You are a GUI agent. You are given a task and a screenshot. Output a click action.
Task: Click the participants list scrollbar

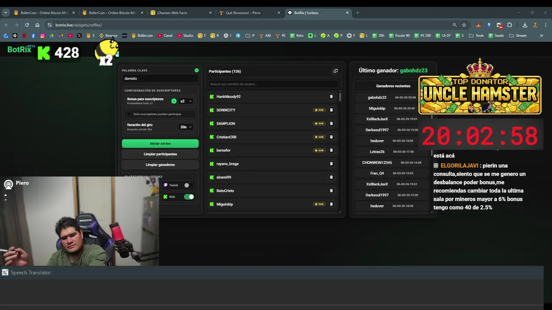coord(340,96)
